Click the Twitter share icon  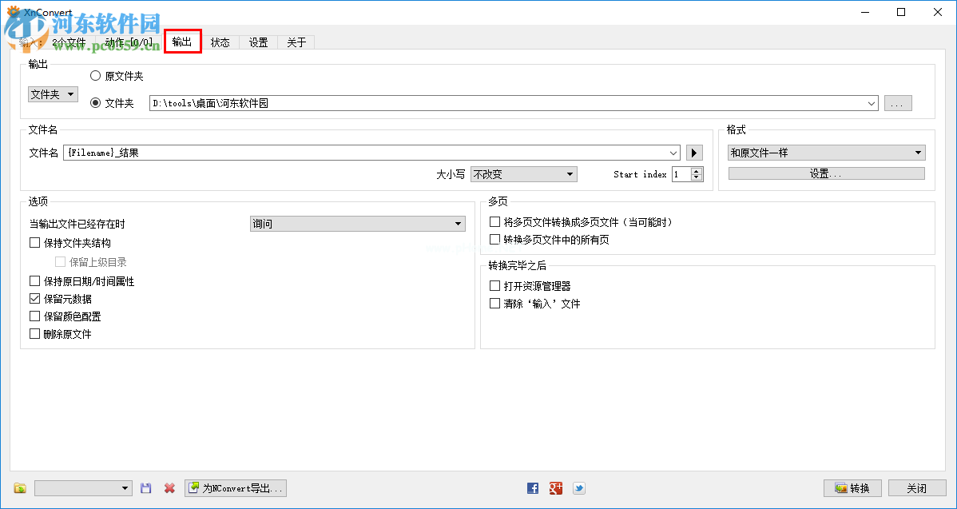coord(578,487)
